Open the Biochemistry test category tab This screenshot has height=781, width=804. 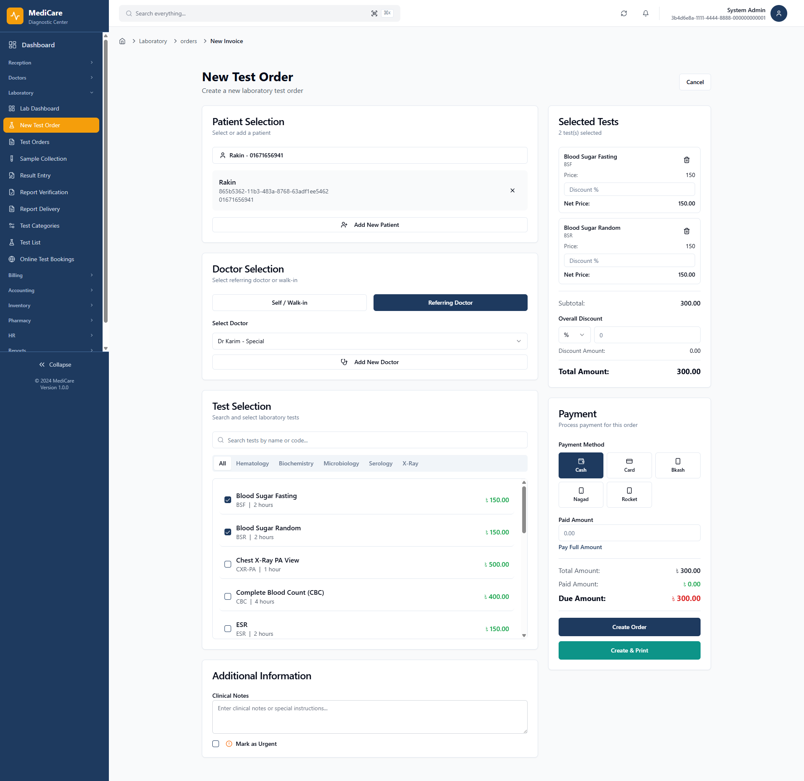coord(296,463)
